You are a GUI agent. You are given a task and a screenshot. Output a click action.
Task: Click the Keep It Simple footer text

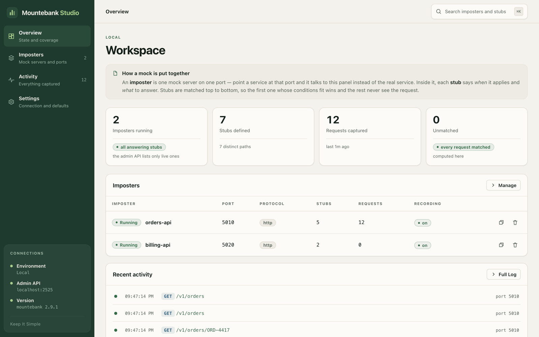pyautogui.click(x=25, y=324)
